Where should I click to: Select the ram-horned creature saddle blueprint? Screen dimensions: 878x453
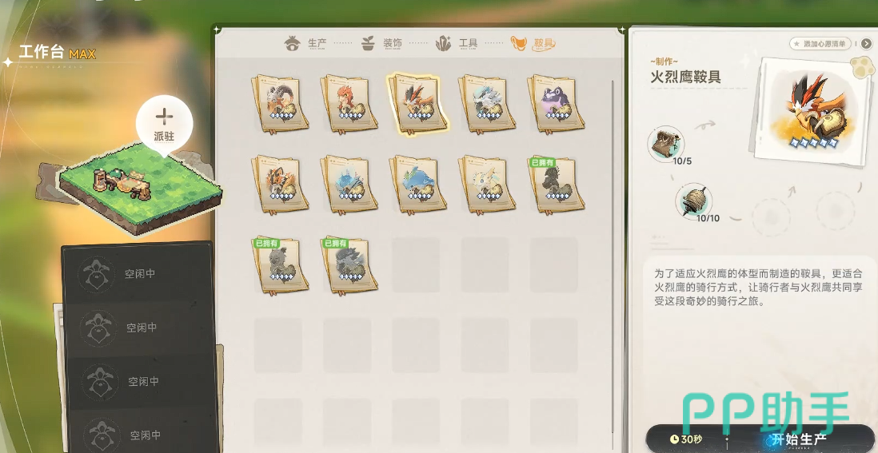pyautogui.click(x=280, y=104)
